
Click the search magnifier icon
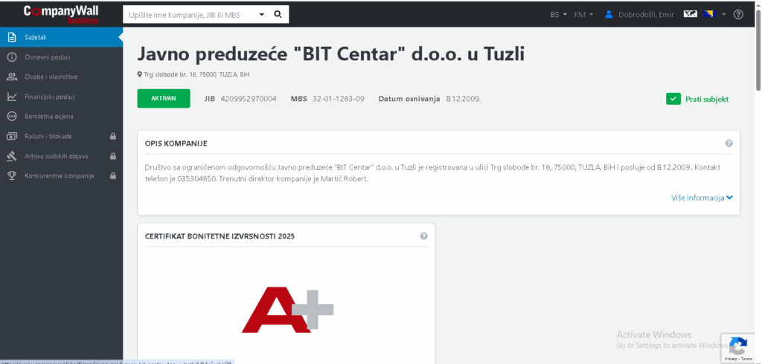click(x=278, y=14)
